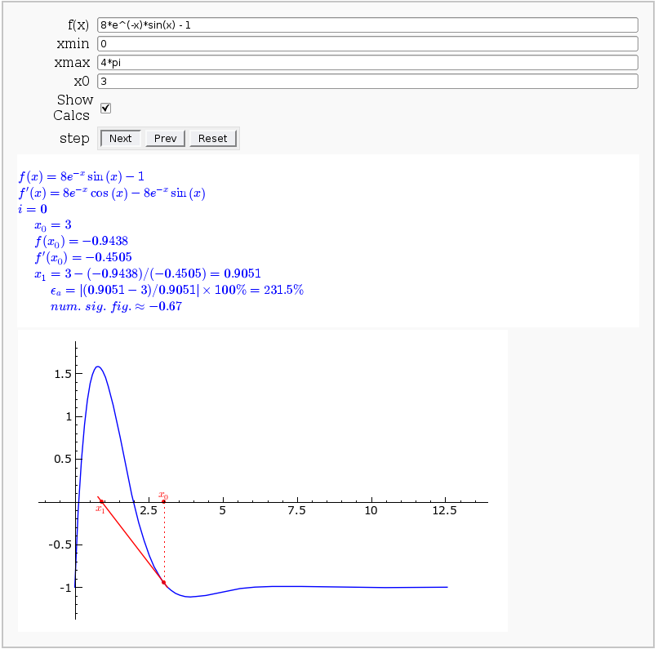Click the relative error 231.5% line
Screen dimensions: 658x649
point(176,290)
